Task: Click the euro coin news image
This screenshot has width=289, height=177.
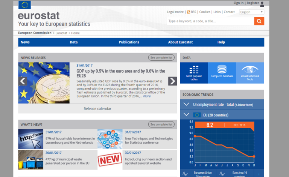Action: pos(44,83)
